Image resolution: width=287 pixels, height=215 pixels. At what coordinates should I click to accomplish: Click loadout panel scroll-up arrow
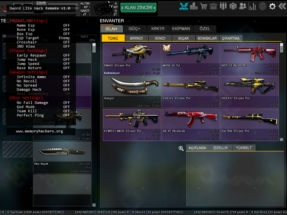click(x=94, y=45)
